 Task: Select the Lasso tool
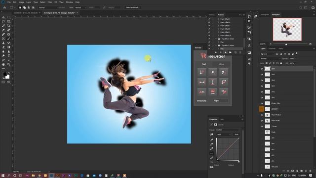[3, 21]
